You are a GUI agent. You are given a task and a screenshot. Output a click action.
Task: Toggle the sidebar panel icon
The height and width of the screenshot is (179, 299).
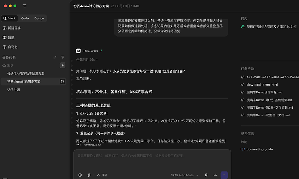24,6
